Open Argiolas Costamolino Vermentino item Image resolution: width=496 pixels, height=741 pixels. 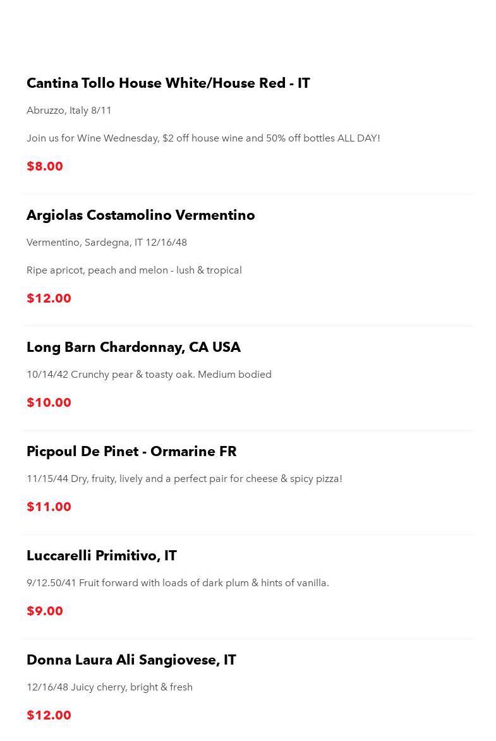[x=140, y=215]
